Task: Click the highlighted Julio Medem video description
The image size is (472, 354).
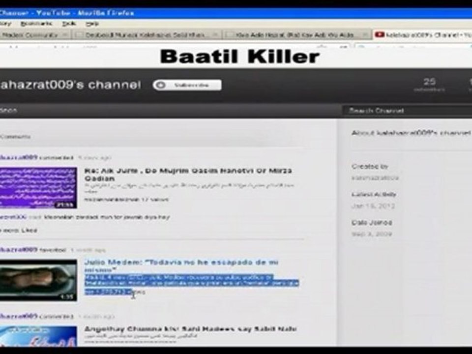Action: tap(191, 284)
